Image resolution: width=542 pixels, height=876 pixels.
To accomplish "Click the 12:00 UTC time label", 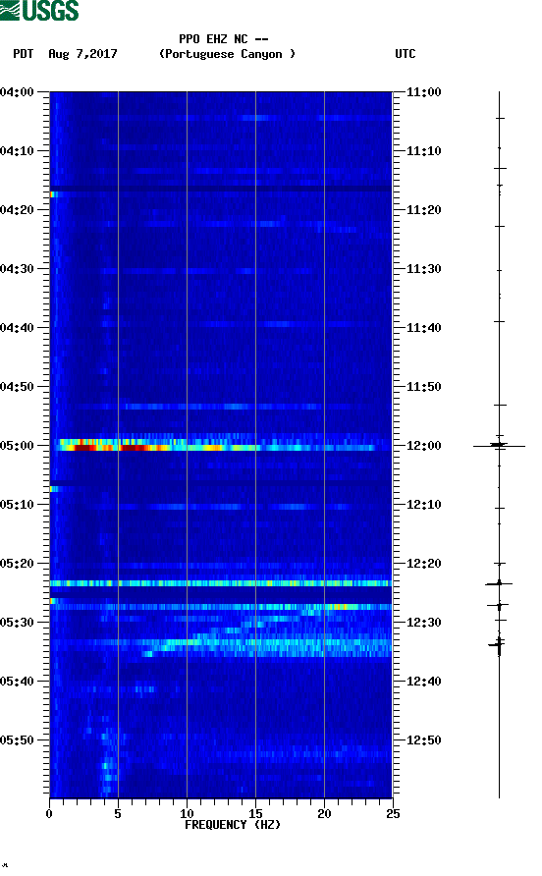I will [423, 446].
